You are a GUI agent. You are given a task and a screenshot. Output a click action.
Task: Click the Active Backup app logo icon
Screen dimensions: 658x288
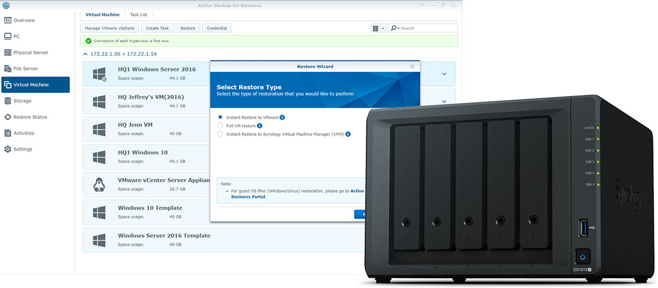coord(5,5)
